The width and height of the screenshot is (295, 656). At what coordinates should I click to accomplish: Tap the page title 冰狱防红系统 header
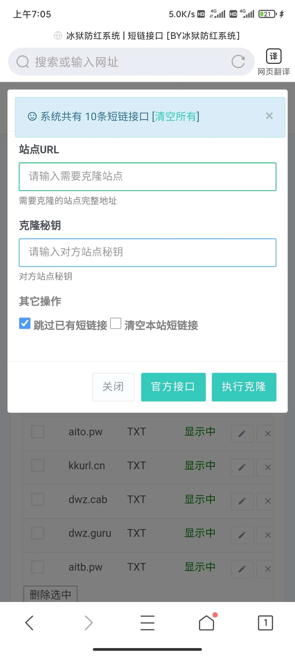147,36
